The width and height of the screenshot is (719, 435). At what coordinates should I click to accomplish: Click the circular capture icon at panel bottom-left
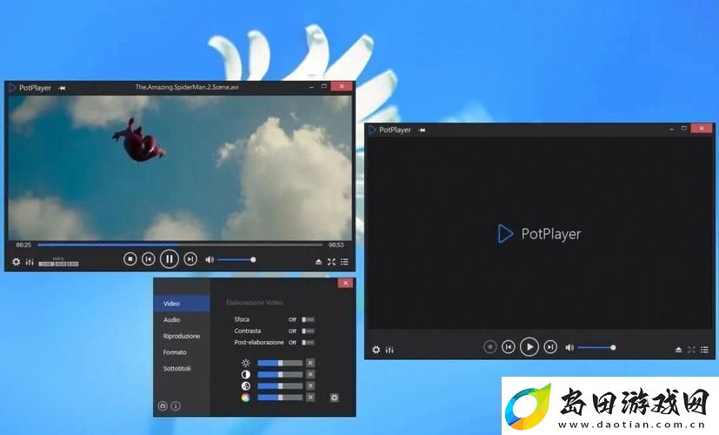click(x=163, y=405)
